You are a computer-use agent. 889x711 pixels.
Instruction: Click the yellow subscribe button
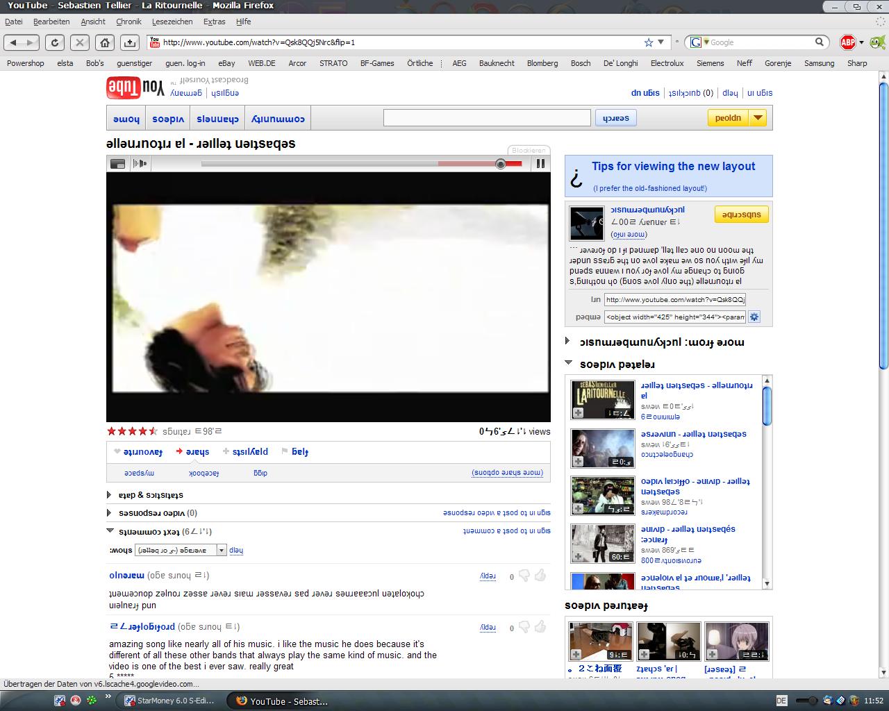pyautogui.click(x=742, y=215)
